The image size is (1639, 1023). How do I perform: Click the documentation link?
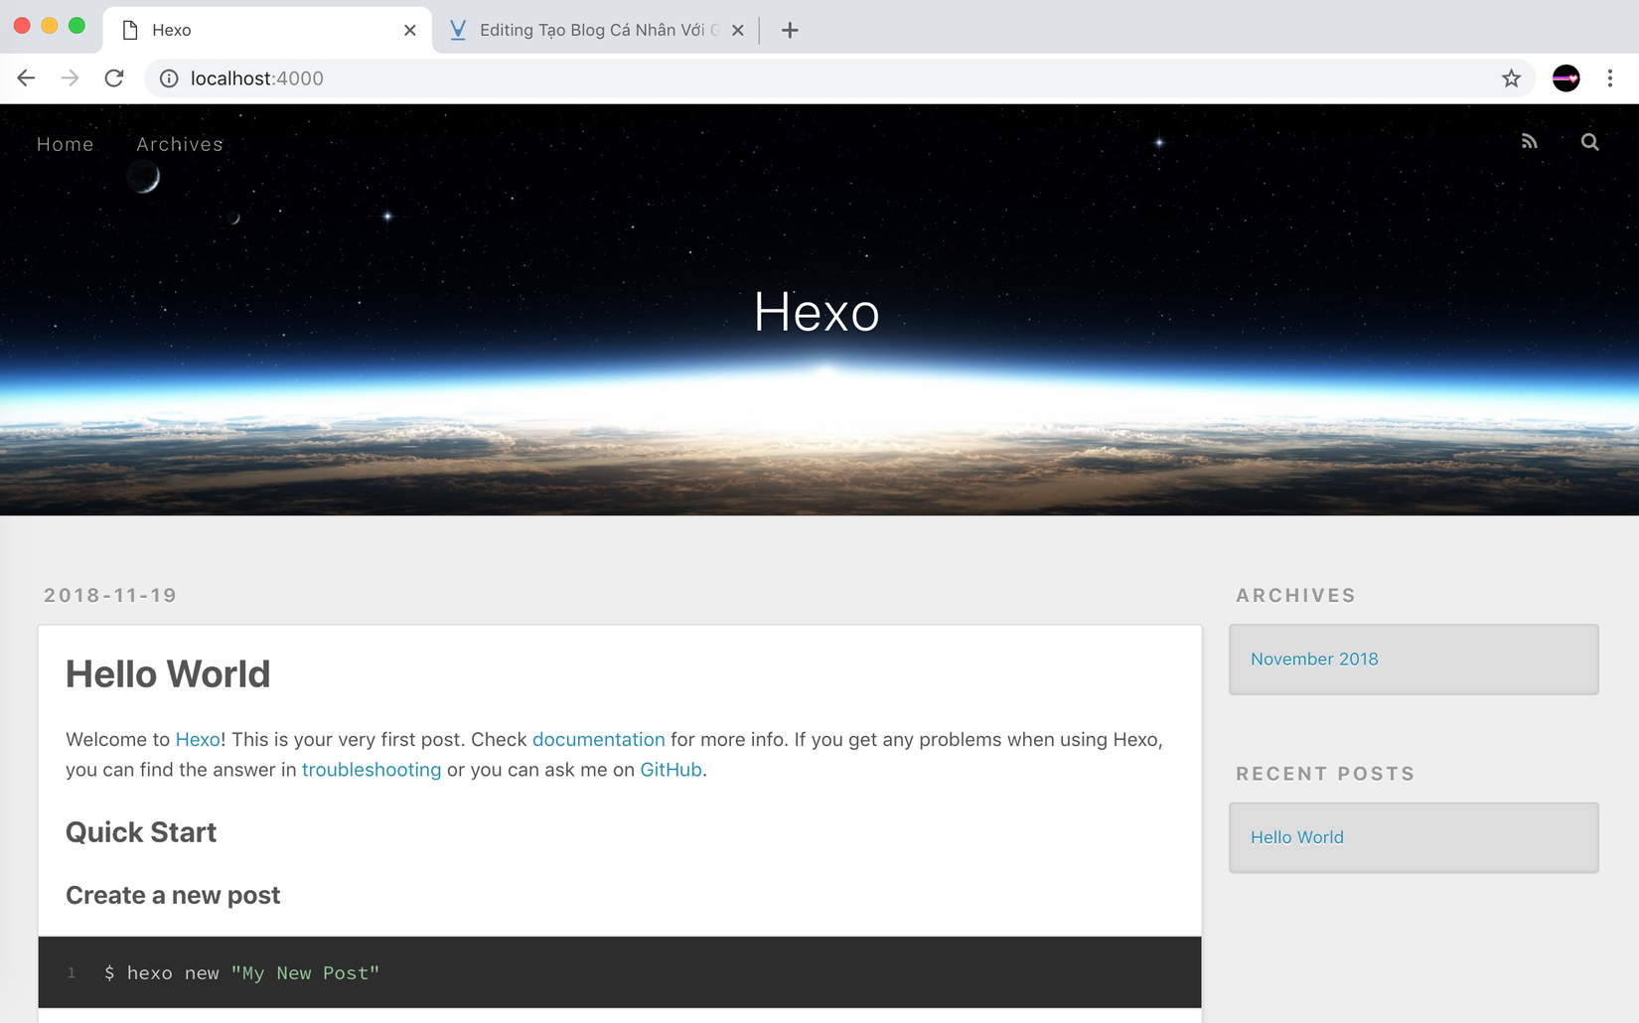pos(598,739)
